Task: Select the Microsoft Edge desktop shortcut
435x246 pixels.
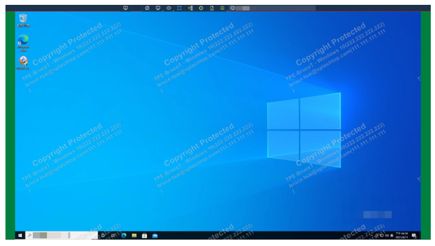Action: pos(23,43)
